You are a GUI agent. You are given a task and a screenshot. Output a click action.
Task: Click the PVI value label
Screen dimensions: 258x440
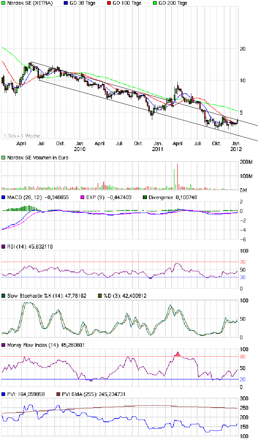[x=26, y=394]
